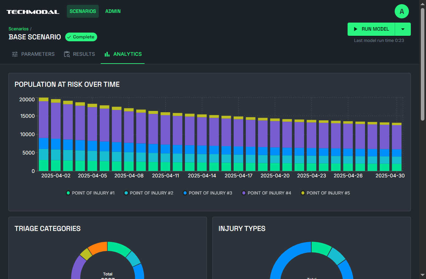Toggle Point of Injury #1 legend series

[x=90, y=193]
